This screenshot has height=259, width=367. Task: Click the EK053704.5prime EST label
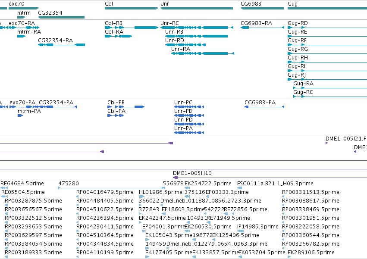coord(262,253)
